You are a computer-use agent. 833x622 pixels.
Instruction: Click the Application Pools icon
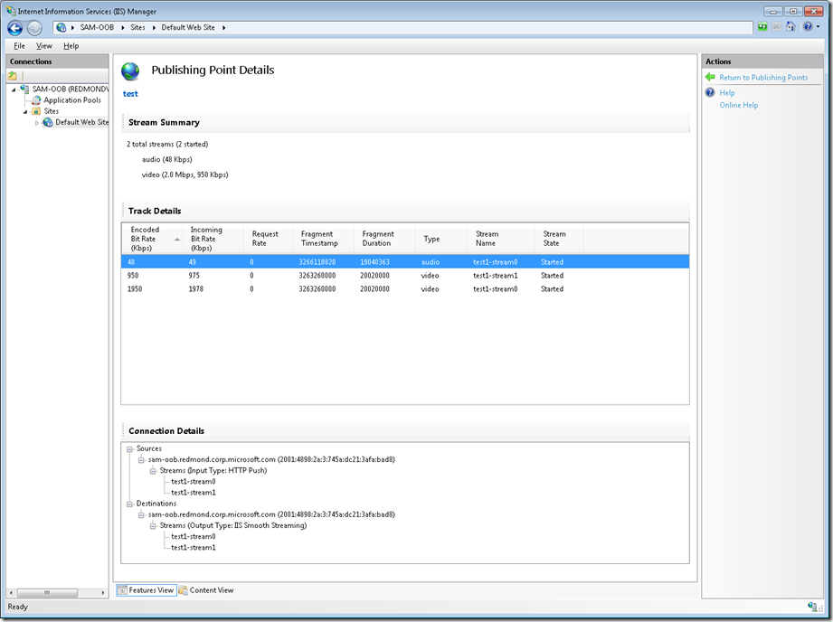(x=36, y=100)
